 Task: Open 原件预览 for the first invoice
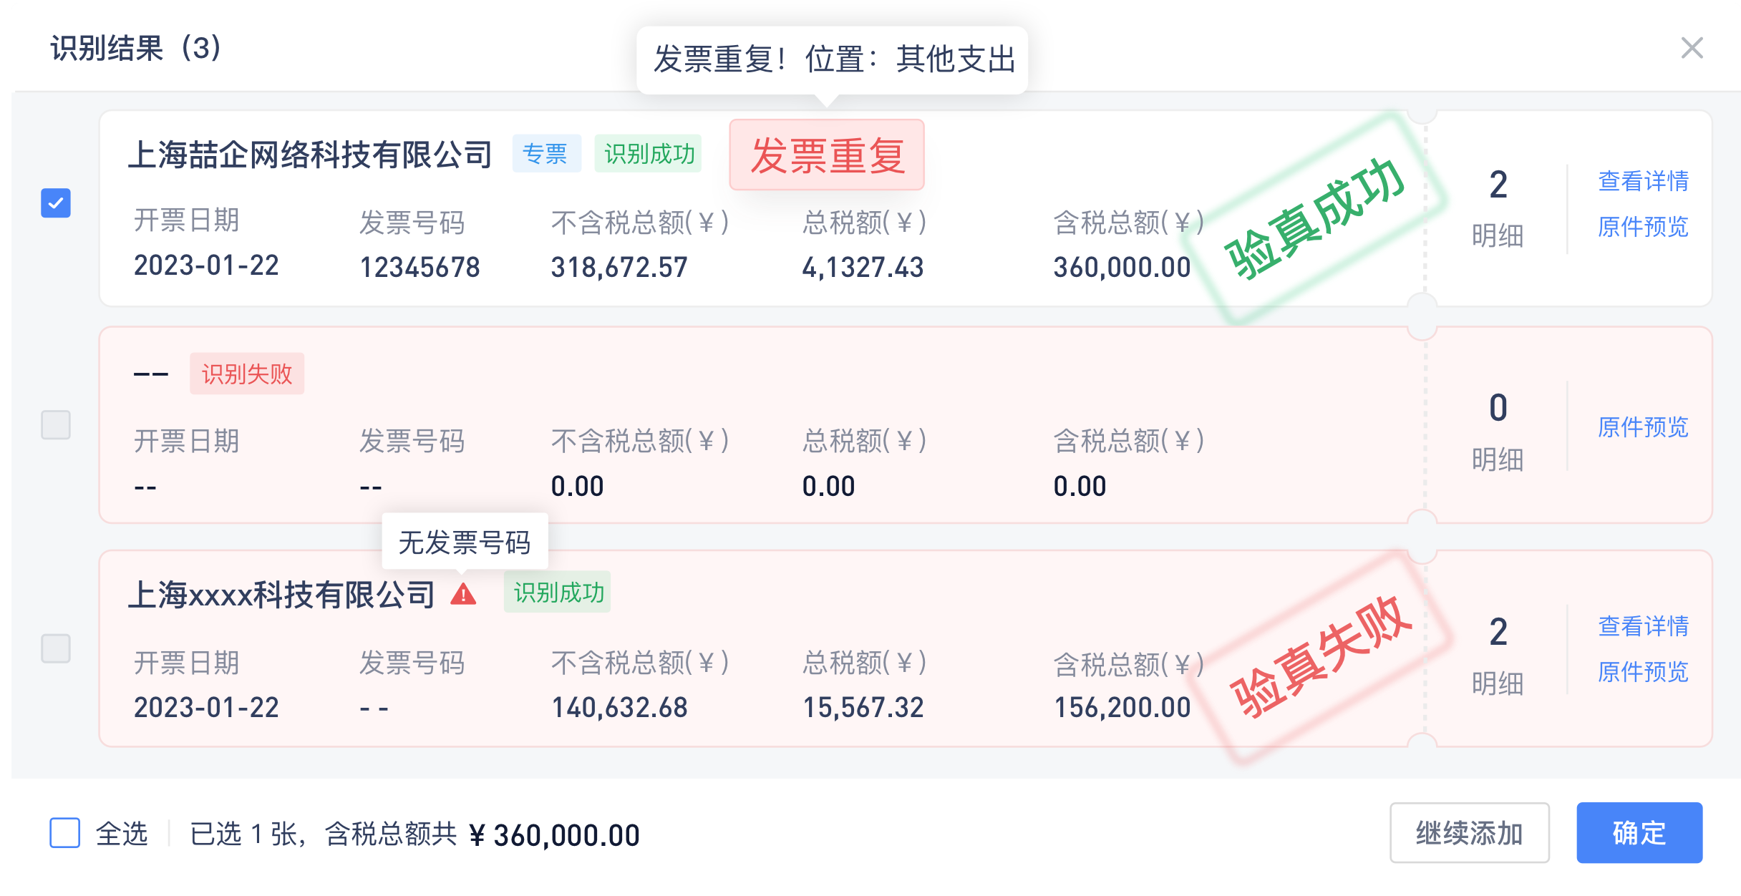(x=1643, y=227)
